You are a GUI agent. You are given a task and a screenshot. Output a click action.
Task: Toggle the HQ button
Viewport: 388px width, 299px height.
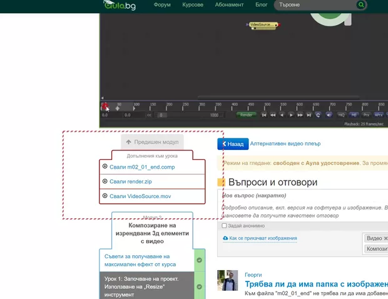click(x=341, y=115)
